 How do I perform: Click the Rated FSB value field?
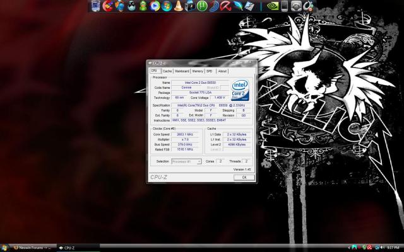pos(185,149)
